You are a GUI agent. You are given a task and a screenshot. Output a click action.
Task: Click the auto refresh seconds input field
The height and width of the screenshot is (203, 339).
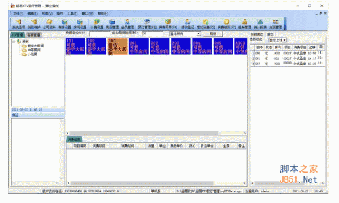point(153,34)
